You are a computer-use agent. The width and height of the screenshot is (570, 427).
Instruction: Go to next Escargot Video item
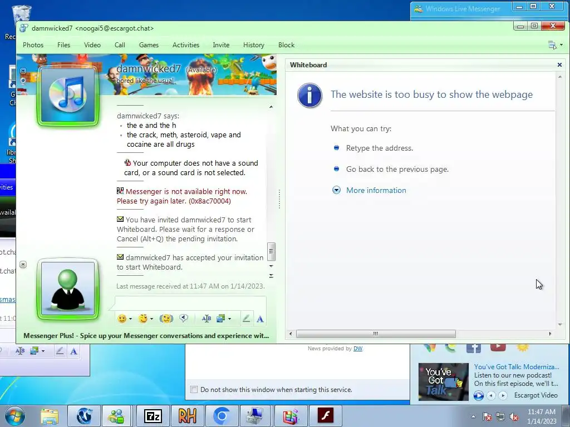pyautogui.click(x=503, y=395)
